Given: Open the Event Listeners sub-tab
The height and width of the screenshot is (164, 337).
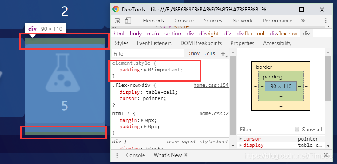Looking at the screenshot, I should [x=154, y=43].
